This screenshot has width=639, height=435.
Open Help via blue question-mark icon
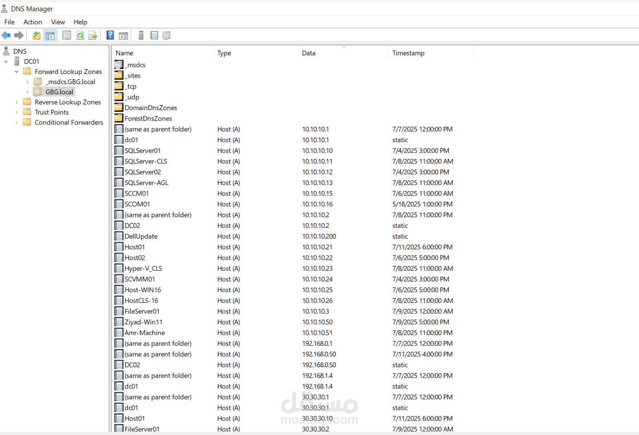click(x=110, y=35)
